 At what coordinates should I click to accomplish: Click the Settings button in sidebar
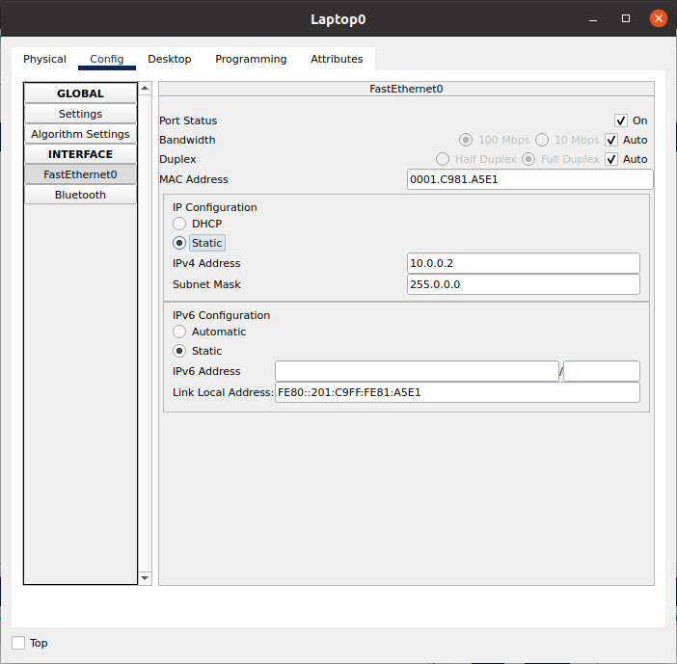pos(80,114)
